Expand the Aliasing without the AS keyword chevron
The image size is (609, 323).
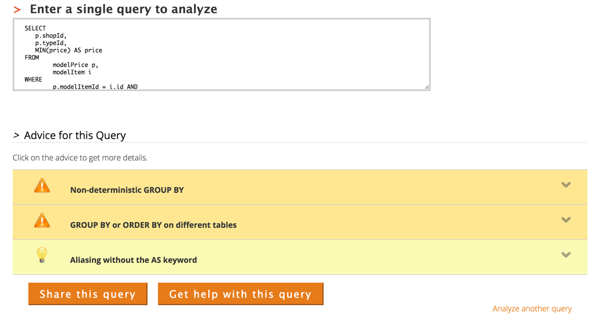566,255
